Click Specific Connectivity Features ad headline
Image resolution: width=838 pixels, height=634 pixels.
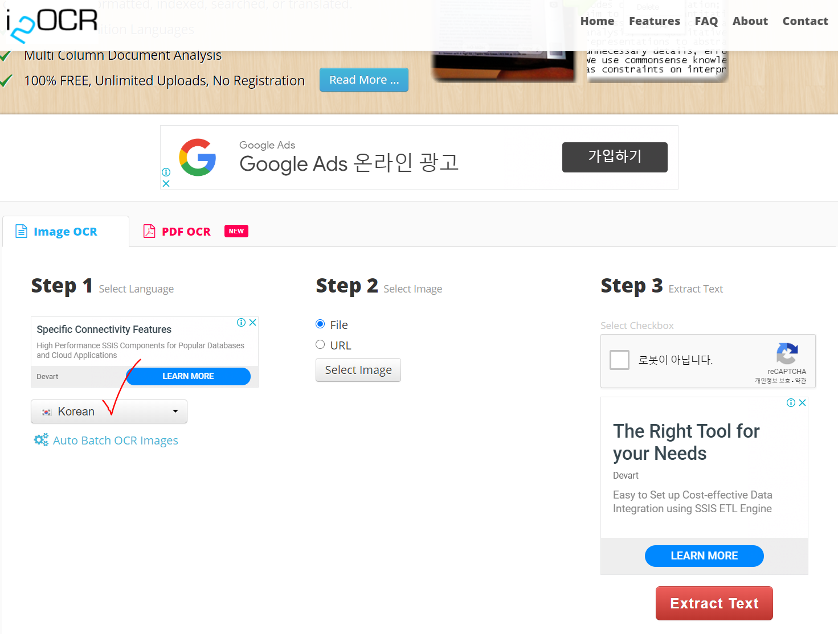pyautogui.click(x=104, y=330)
